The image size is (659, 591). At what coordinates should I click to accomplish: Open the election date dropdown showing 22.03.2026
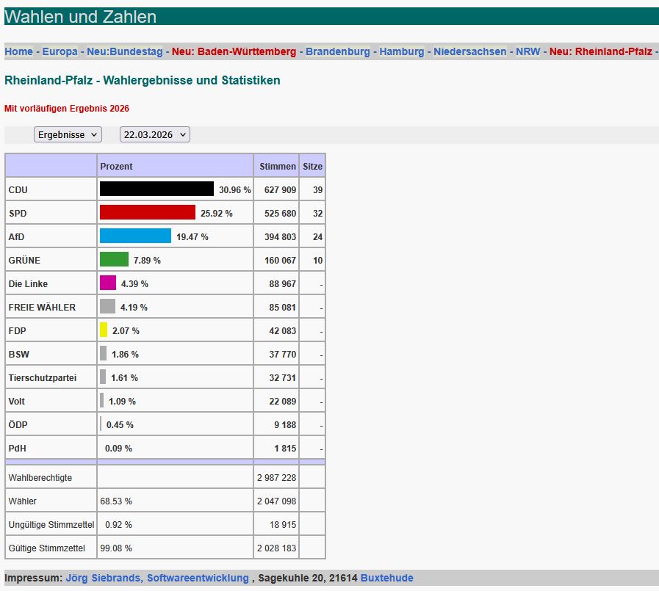tap(154, 134)
